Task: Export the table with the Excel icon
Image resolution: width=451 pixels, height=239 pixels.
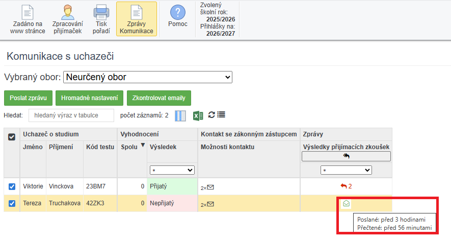Action: tap(198, 116)
